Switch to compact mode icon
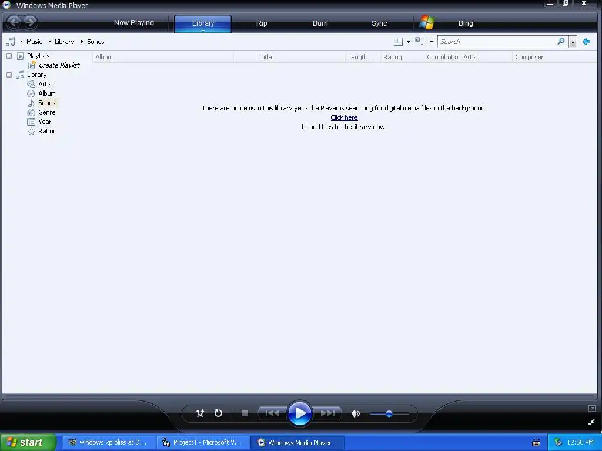The width and height of the screenshot is (602, 451). click(x=591, y=422)
